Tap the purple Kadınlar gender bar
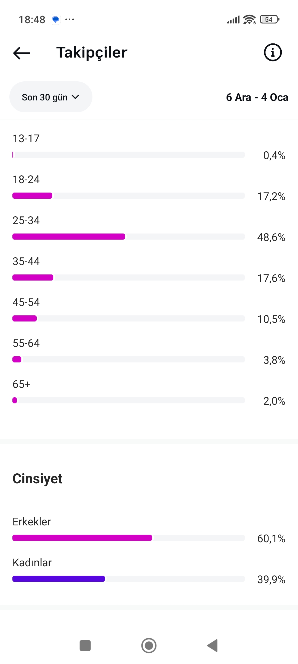The height and width of the screenshot is (664, 298). pyautogui.click(x=129, y=579)
